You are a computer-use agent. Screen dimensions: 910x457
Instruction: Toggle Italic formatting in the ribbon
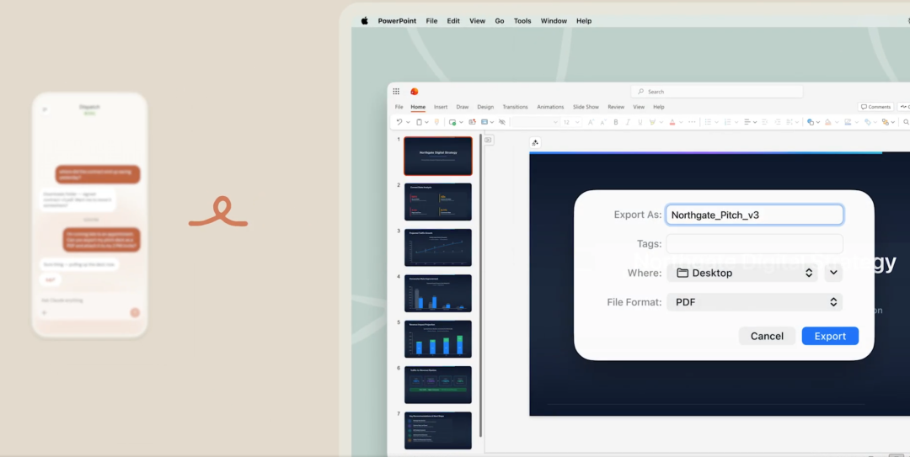[628, 122]
